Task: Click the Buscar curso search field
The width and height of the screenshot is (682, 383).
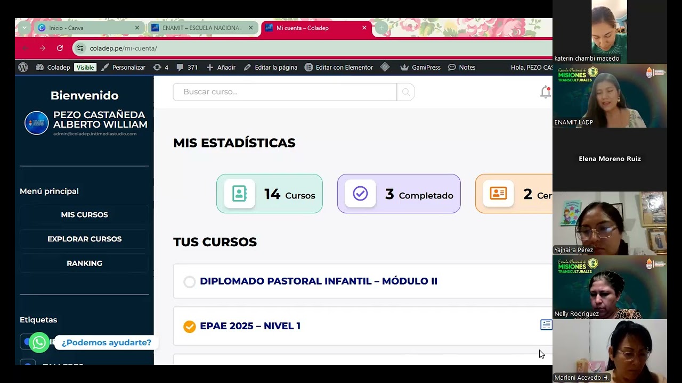Action: 285,92
